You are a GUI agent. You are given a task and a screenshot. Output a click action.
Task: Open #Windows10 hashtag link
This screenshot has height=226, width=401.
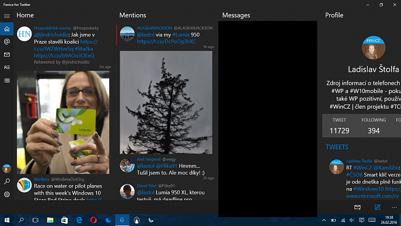pyautogui.click(x=368, y=189)
